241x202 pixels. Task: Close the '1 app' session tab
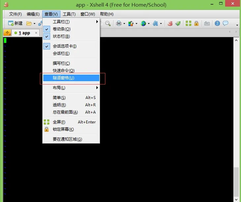point(36,33)
